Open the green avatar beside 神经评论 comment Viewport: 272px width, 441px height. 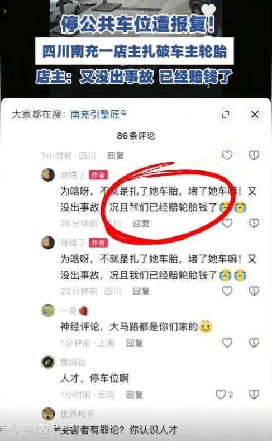(x=48, y=310)
